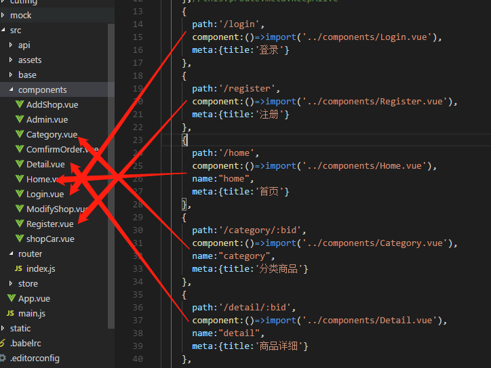Open Login.vue from the explorer
Image resolution: width=491 pixels, height=368 pixels.
pyautogui.click(x=45, y=194)
